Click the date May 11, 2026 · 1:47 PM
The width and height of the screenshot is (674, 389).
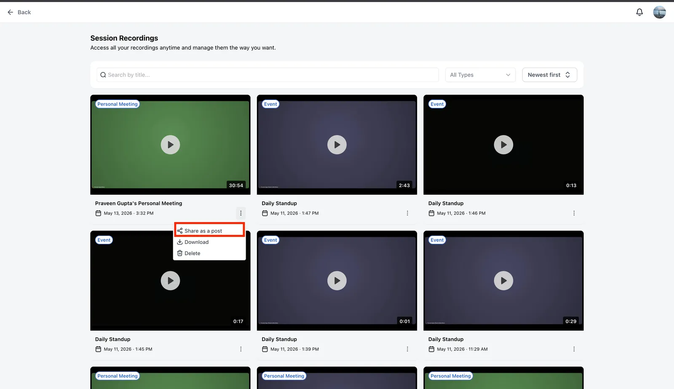pyautogui.click(x=294, y=213)
